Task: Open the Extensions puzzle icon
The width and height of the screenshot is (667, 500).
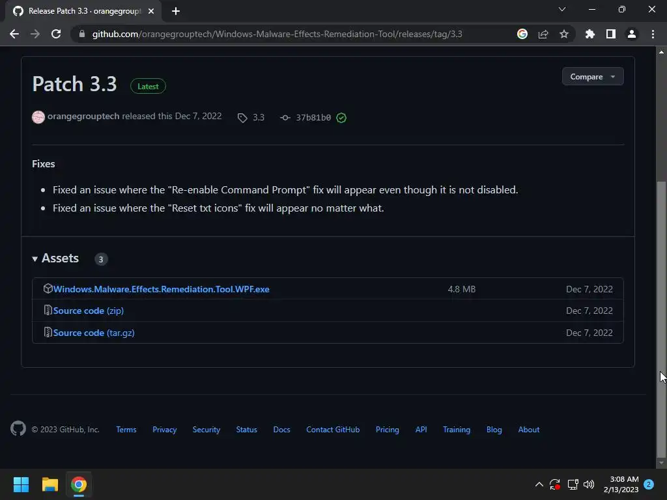Action: pyautogui.click(x=589, y=34)
